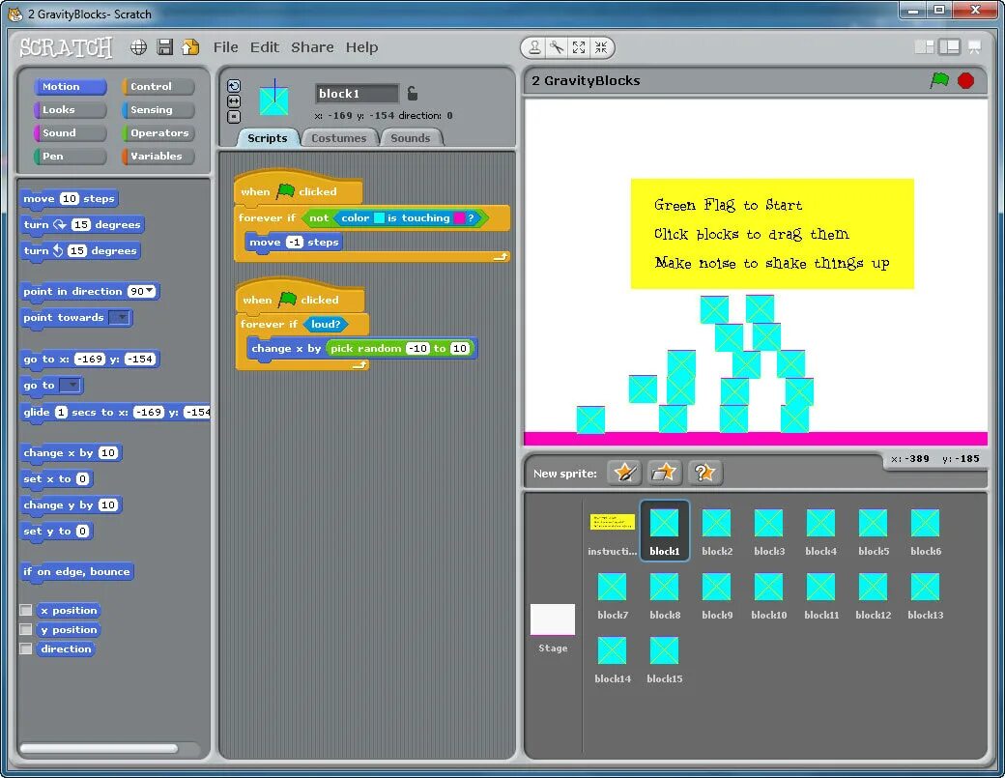
Task: Open the go to sprite dropdown
Action: coord(70,386)
